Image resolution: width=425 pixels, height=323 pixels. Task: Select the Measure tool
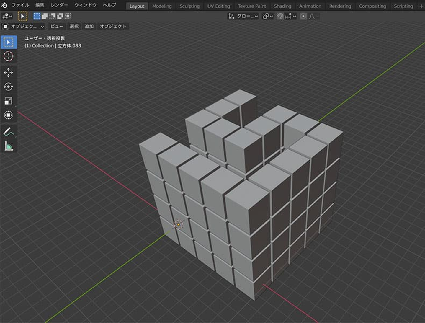pyautogui.click(x=8, y=146)
